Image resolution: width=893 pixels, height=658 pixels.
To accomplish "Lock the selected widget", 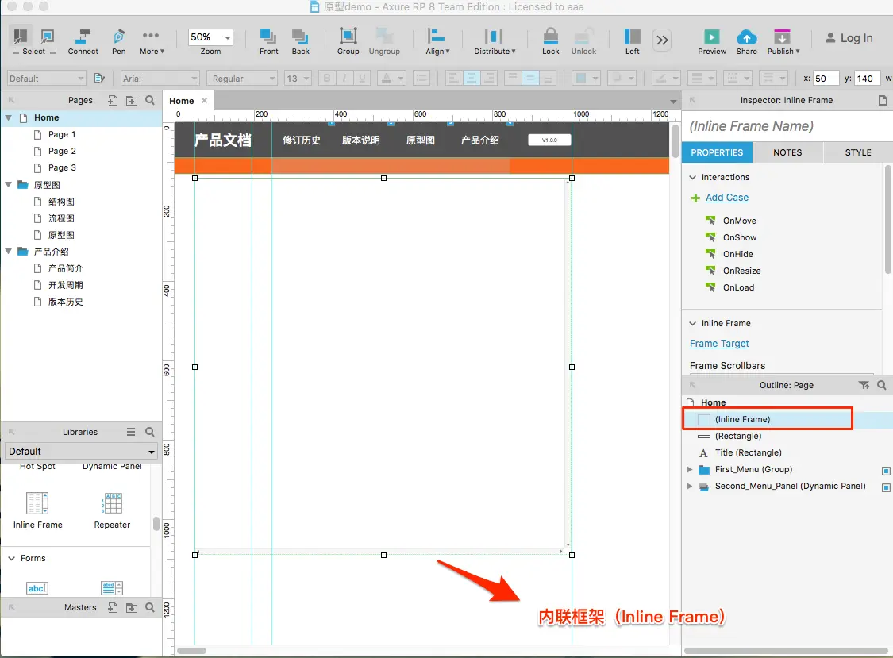I will click(x=550, y=41).
